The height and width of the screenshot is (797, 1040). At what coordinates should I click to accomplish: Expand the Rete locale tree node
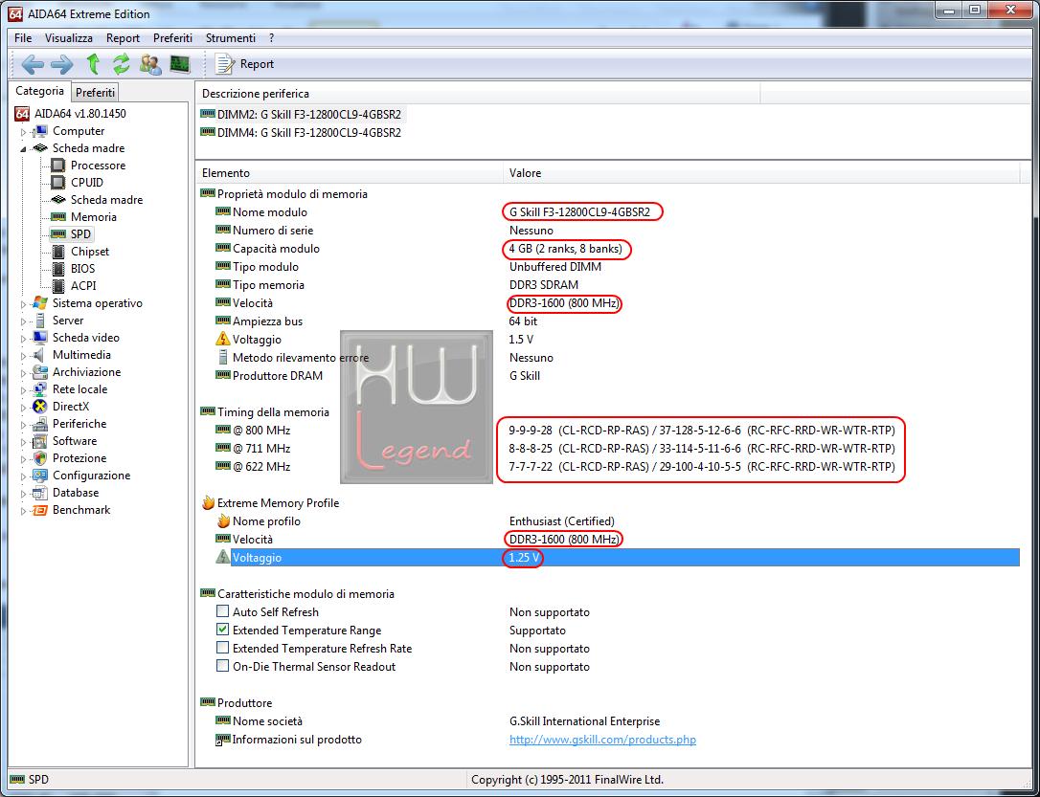24,390
